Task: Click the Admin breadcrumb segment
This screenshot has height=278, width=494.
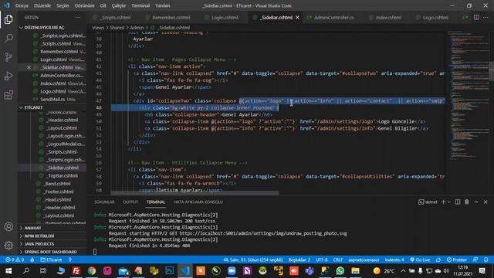Action: point(137,28)
